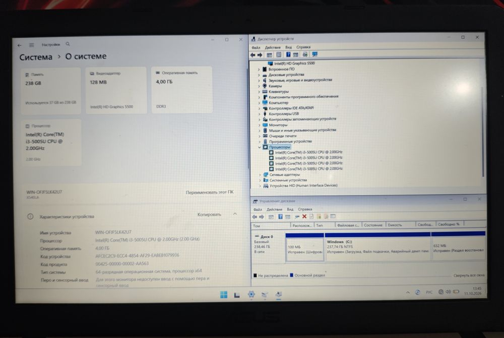The height and width of the screenshot is (338, 504).
Task: Click Forward arrow in Disk Management toolbar
Action: click(262, 217)
